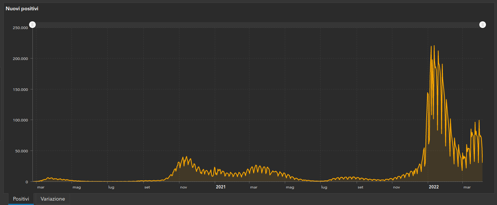
Task: Click the 250.000 y-axis label
Action: [x=21, y=28]
